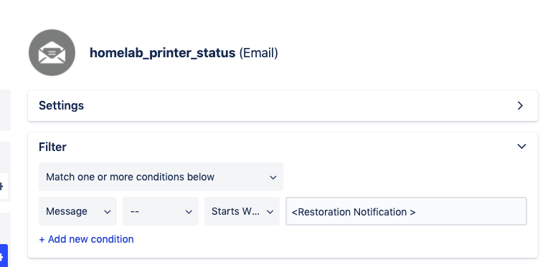Screen dimensions: 558x267
Task: Click the gray email envelope integration icon
Action: (52, 52)
